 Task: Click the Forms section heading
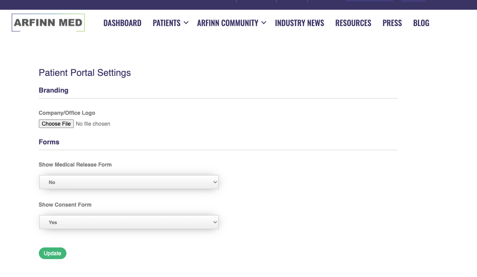pyautogui.click(x=49, y=142)
